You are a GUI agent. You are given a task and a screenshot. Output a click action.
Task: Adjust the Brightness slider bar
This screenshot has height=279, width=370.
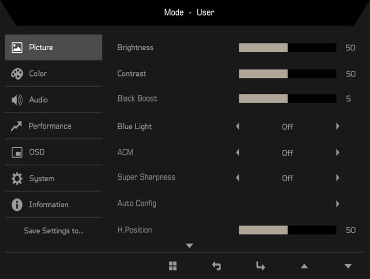tap(287, 48)
